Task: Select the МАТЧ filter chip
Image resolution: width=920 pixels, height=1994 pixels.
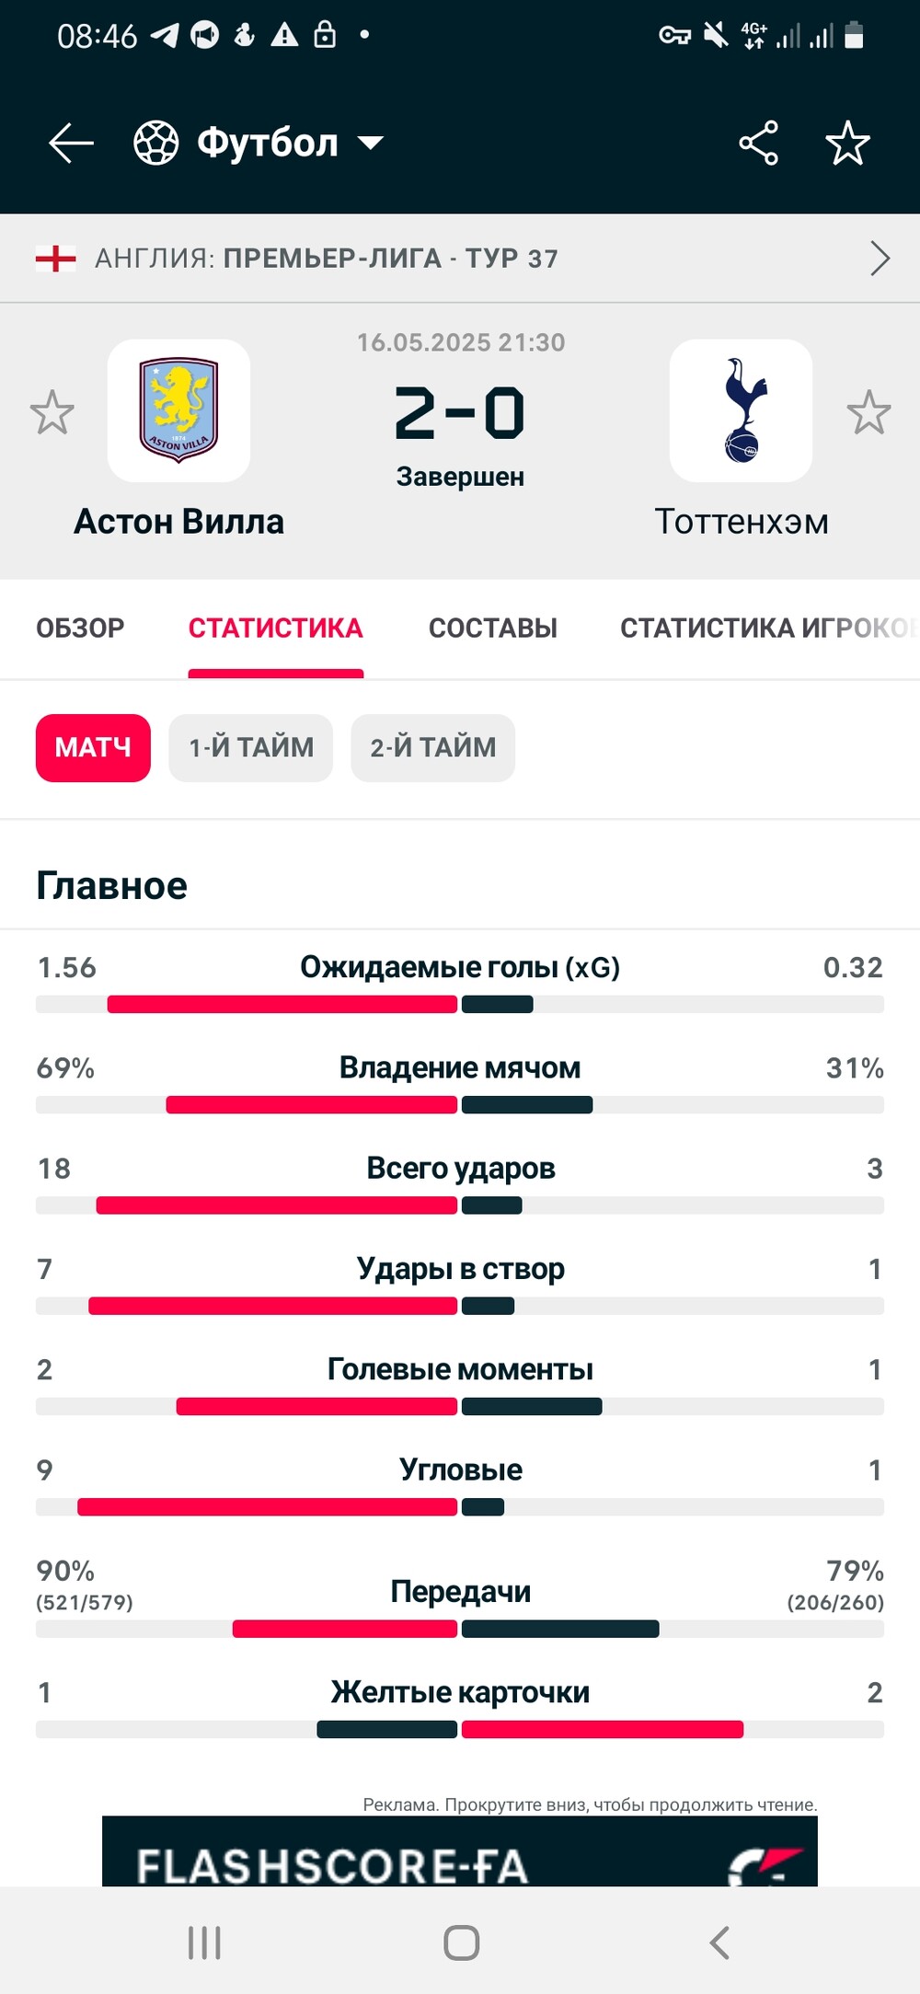Action: click(x=93, y=748)
